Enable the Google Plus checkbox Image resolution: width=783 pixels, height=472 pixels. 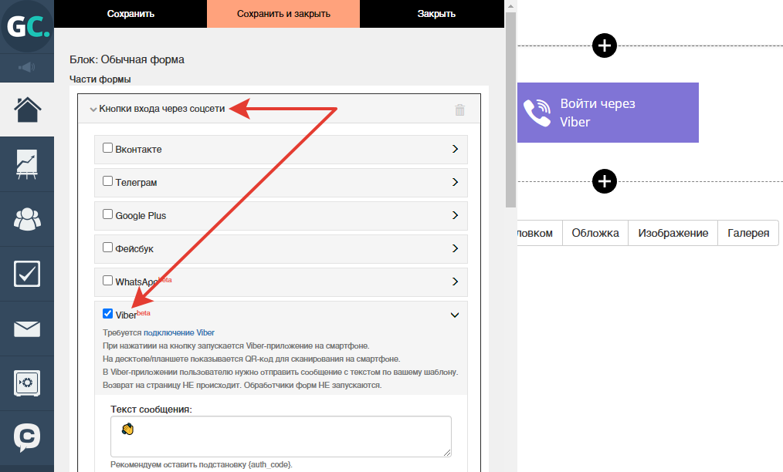coord(107,214)
